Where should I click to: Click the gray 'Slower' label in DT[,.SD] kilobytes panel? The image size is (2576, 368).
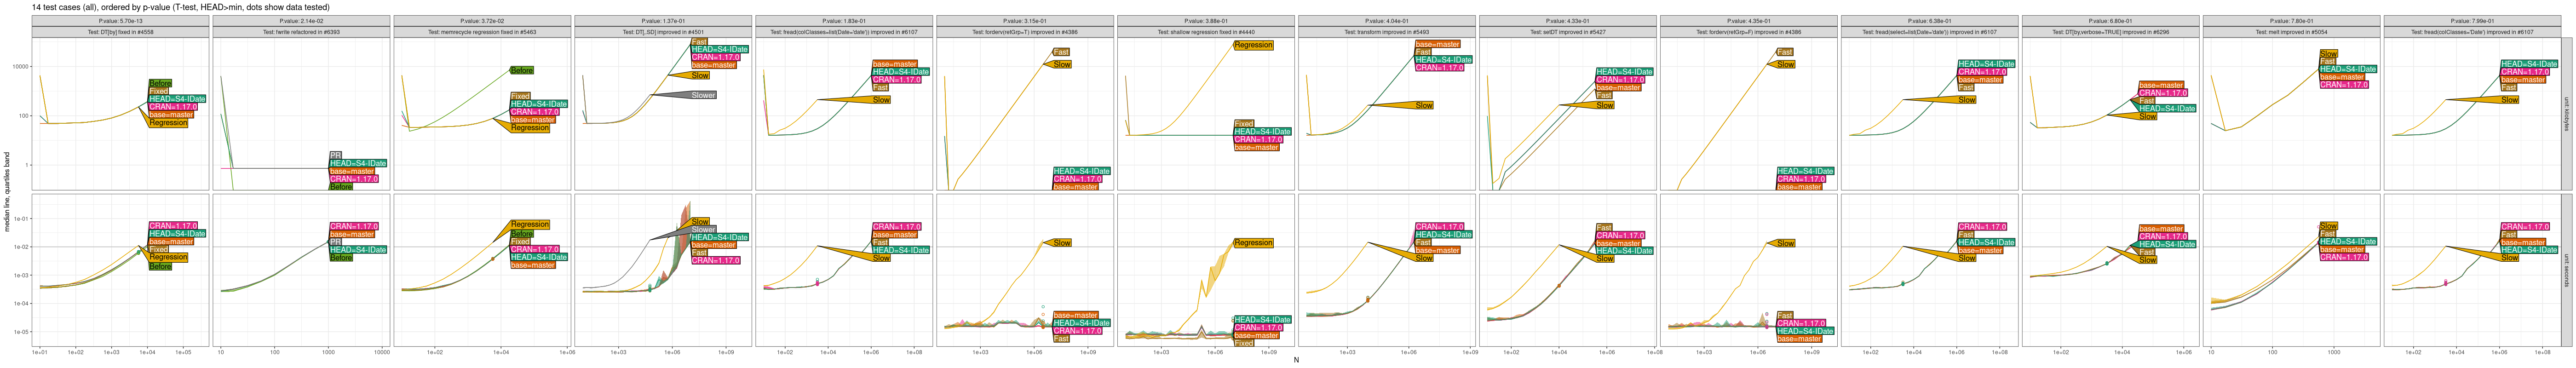tap(703, 95)
